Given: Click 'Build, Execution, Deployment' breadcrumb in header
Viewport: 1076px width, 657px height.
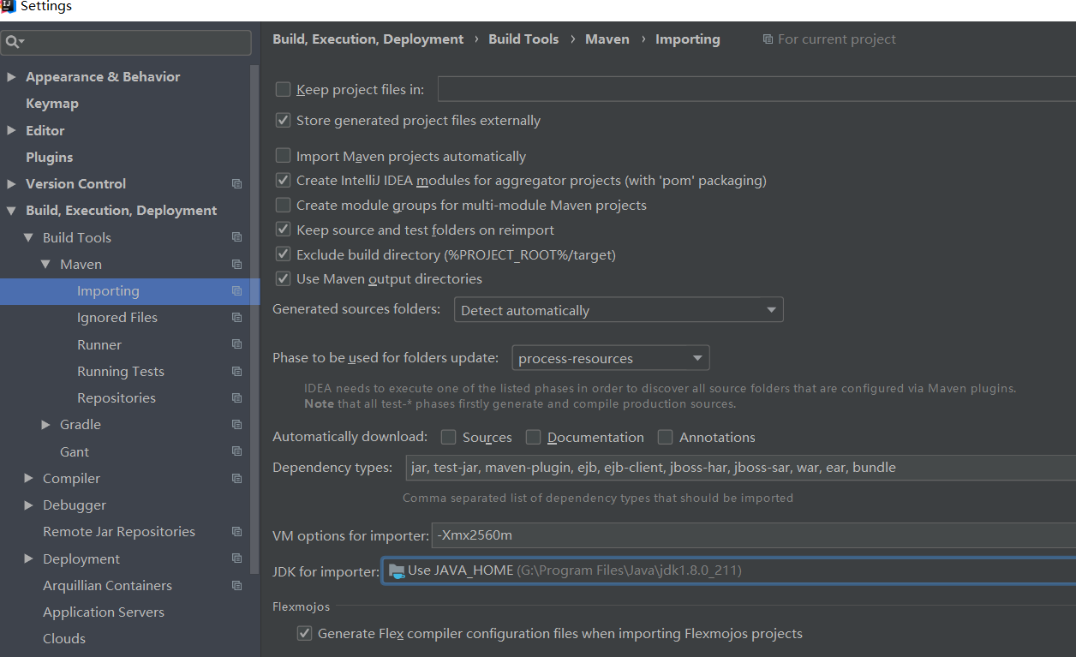Looking at the screenshot, I should (x=368, y=39).
